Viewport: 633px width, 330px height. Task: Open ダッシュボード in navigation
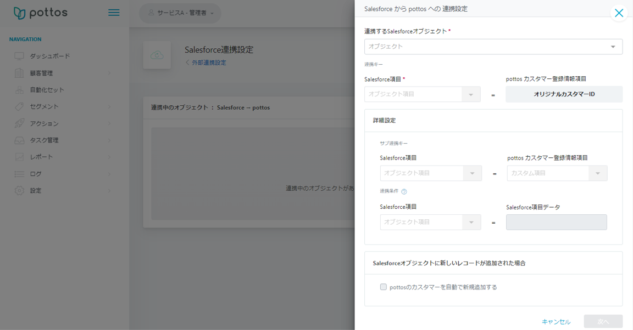(50, 56)
